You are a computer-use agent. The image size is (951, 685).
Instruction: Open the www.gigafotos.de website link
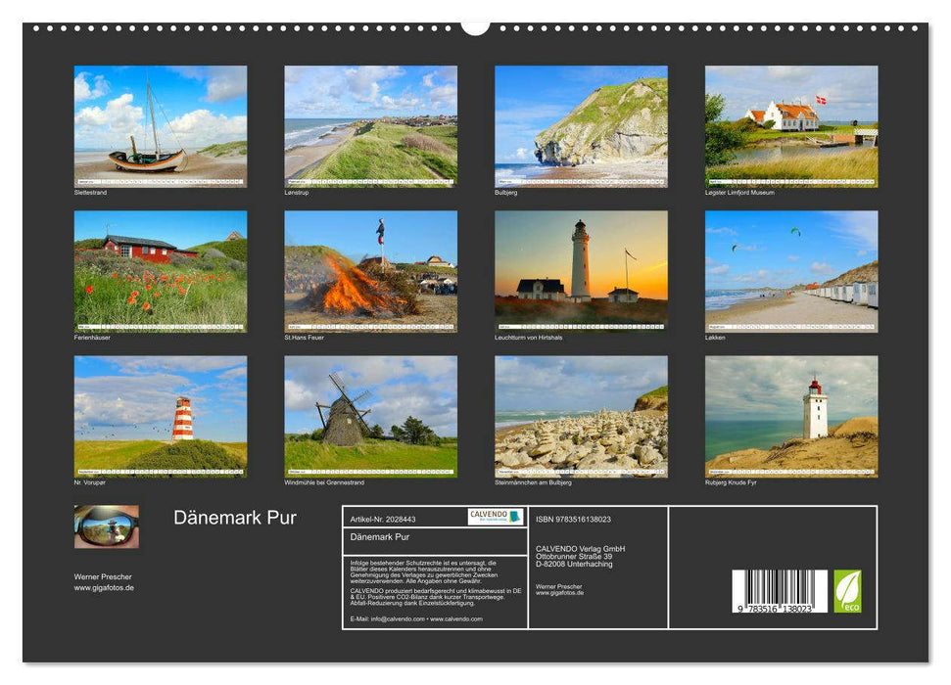pyautogui.click(x=101, y=588)
